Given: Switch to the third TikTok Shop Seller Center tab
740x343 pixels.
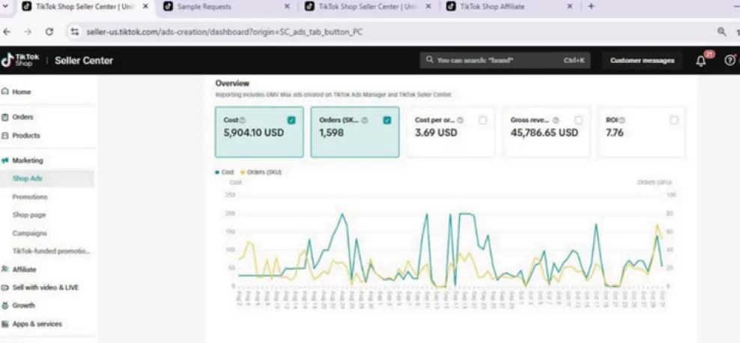Looking at the screenshot, I should click(368, 6).
